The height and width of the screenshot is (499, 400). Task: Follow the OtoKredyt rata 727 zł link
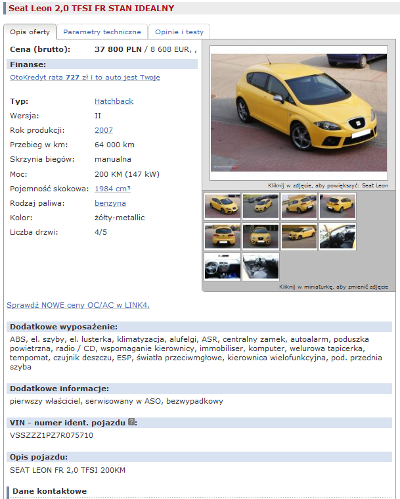(85, 78)
